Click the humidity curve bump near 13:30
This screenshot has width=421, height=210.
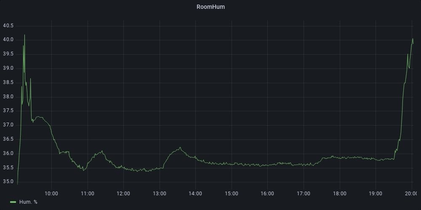(180, 147)
